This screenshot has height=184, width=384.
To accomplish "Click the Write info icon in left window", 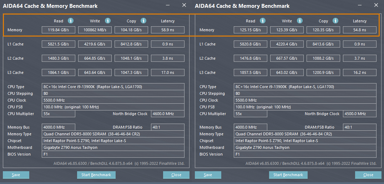I will 108,21.
